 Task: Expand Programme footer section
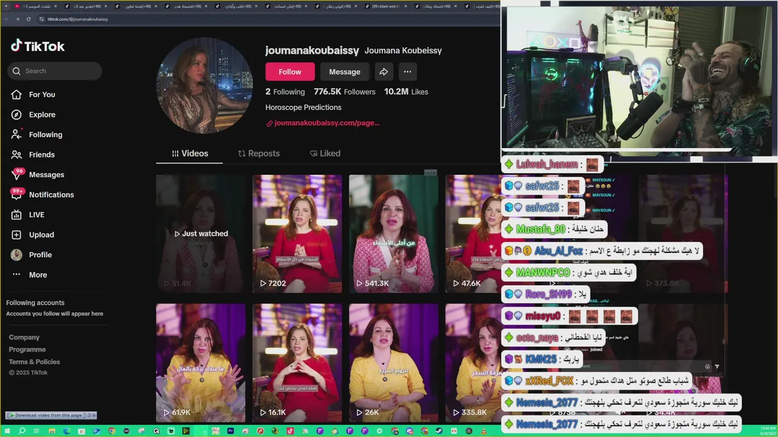tap(27, 350)
